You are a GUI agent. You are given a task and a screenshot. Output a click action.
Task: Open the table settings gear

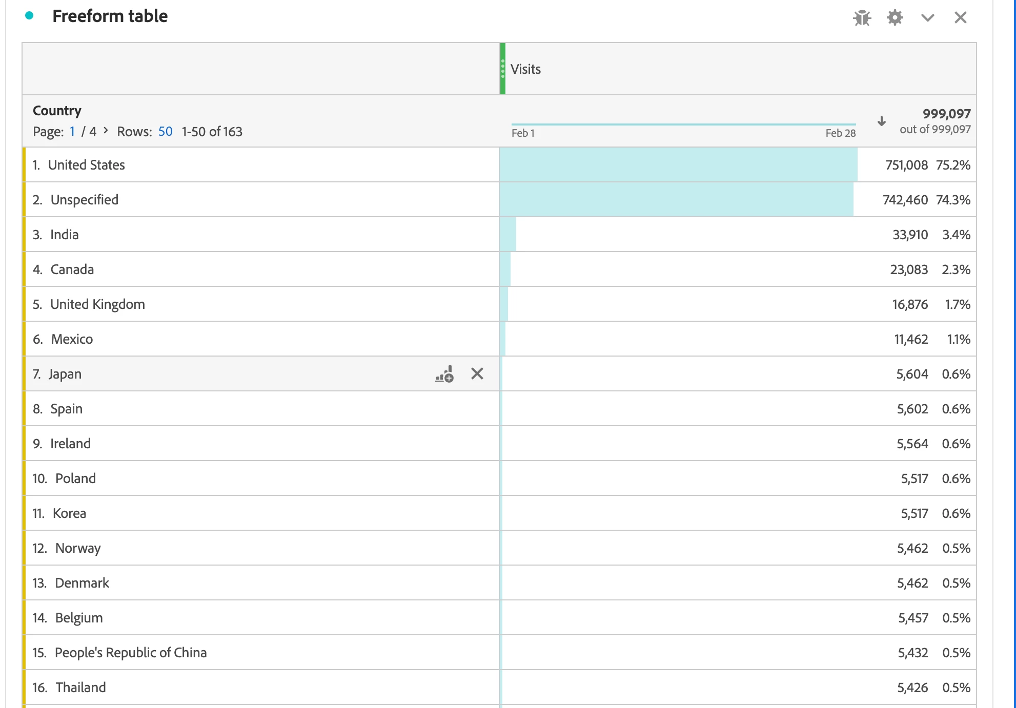tap(895, 18)
